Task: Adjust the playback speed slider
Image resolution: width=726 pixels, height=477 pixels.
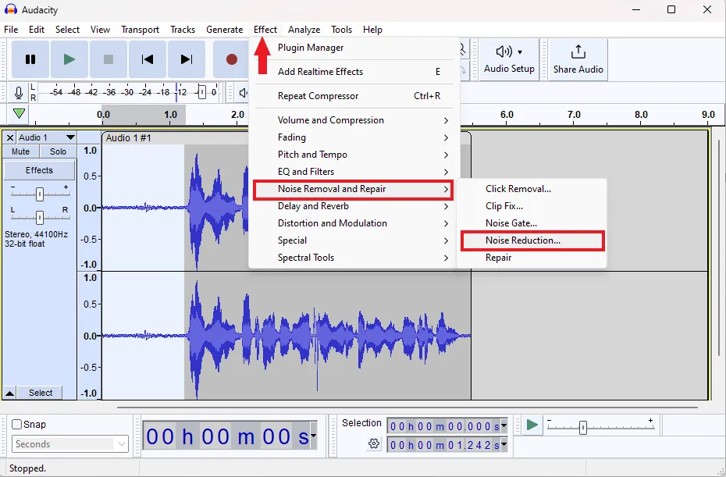Action: 582,427
